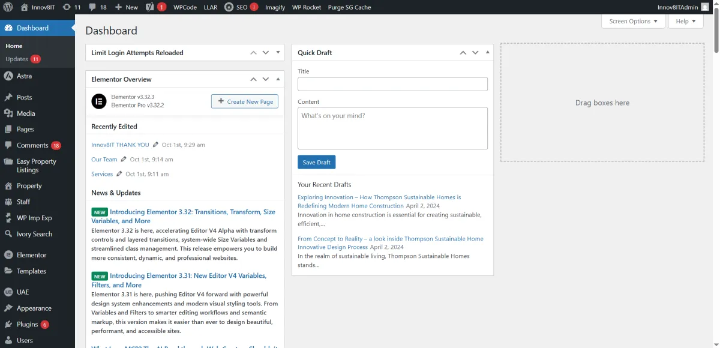Open the Updates submenu item
This screenshot has width=720, height=348.
(x=23, y=59)
